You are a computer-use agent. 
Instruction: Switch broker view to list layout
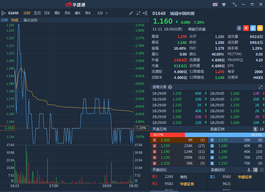click(x=255, y=170)
